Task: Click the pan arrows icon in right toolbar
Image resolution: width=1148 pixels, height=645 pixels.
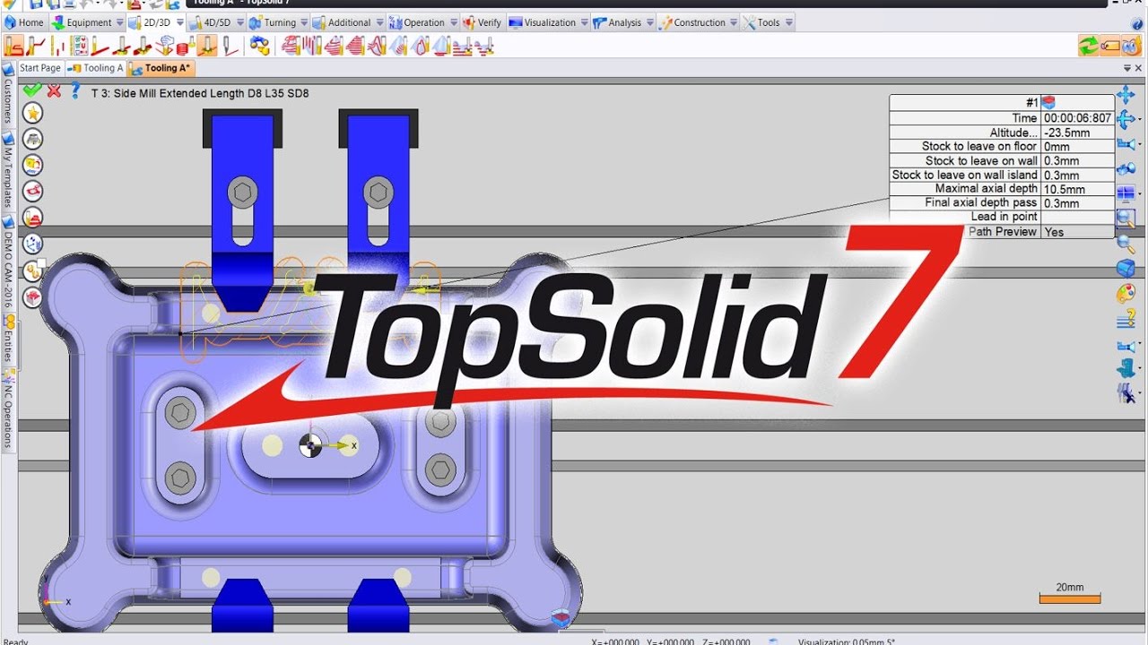Action: [1126, 96]
